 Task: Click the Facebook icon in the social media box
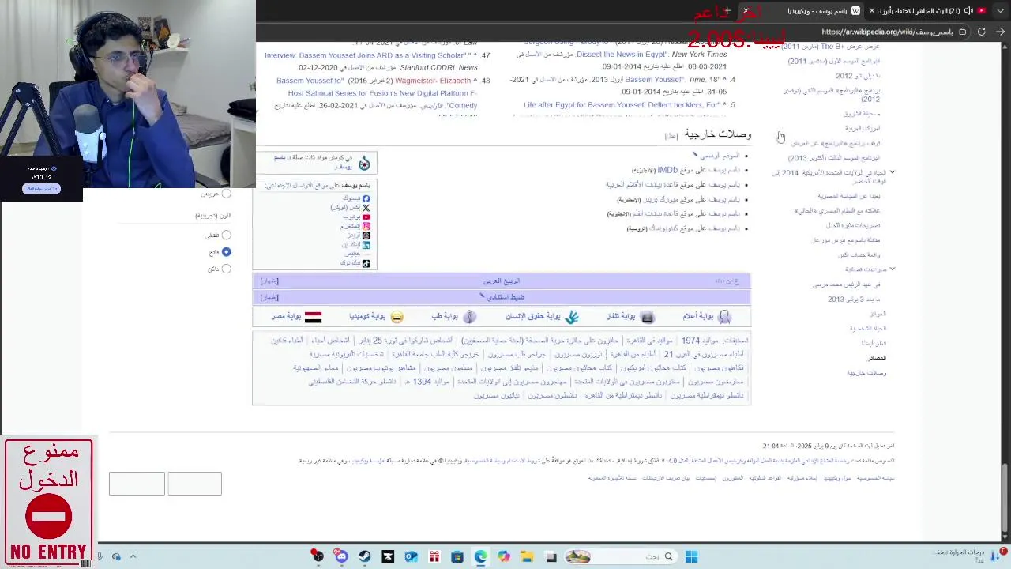click(x=366, y=198)
